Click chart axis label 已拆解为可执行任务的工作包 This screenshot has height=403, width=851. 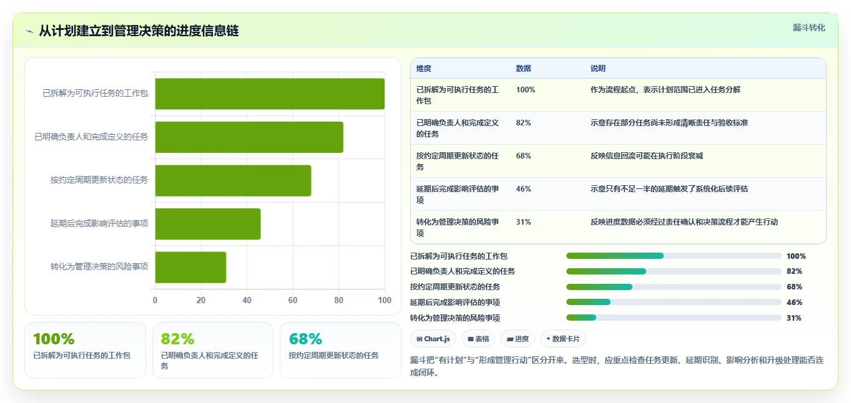pos(96,94)
